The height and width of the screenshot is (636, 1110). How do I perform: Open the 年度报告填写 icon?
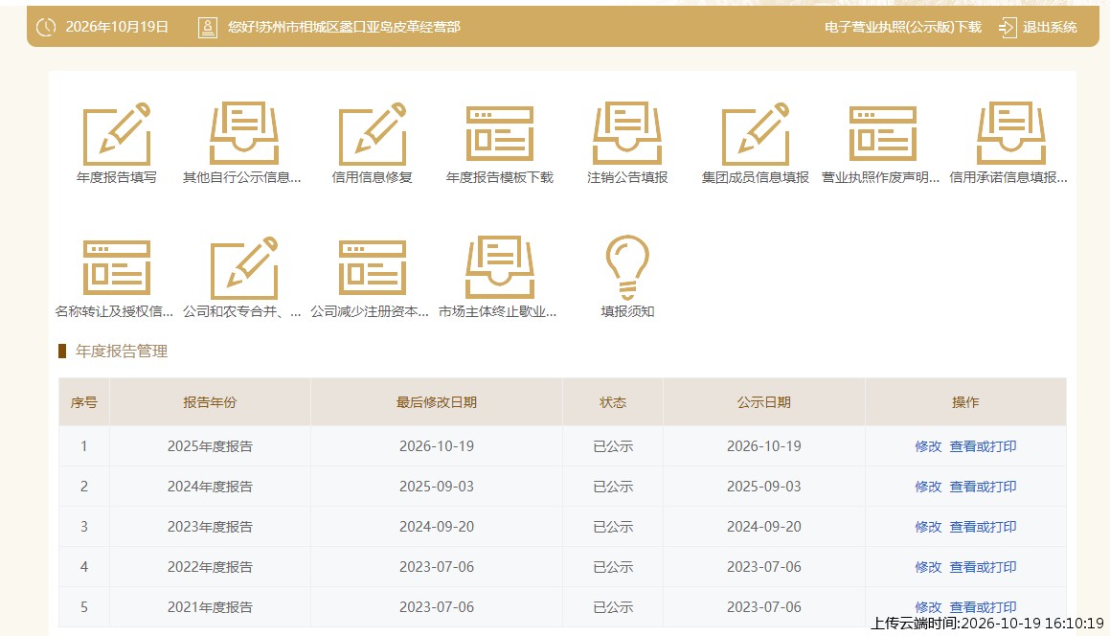[x=117, y=134]
